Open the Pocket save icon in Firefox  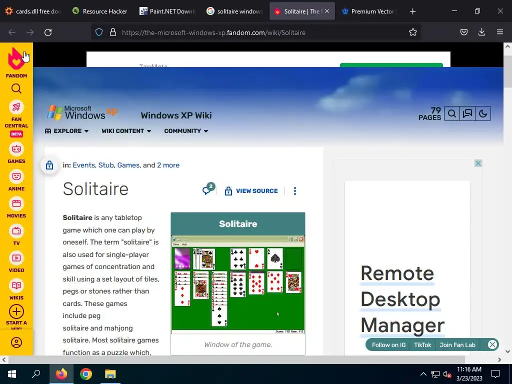(x=463, y=32)
